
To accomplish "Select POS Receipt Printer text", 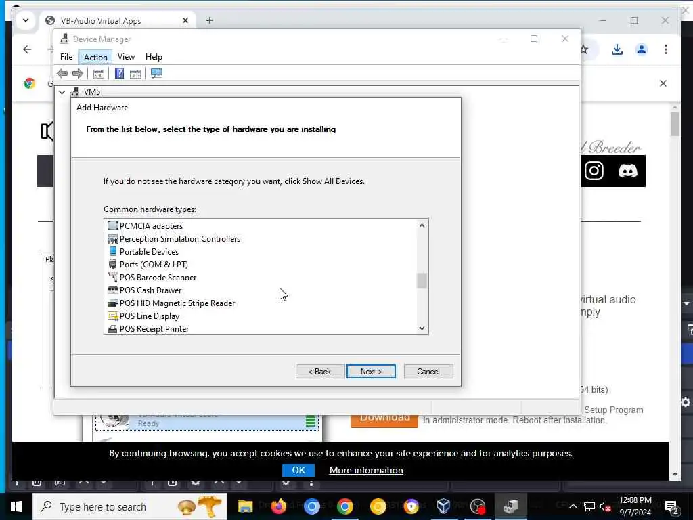I will pyautogui.click(x=154, y=329).
